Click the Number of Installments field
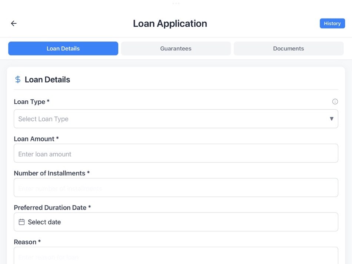 coord(176,187)
